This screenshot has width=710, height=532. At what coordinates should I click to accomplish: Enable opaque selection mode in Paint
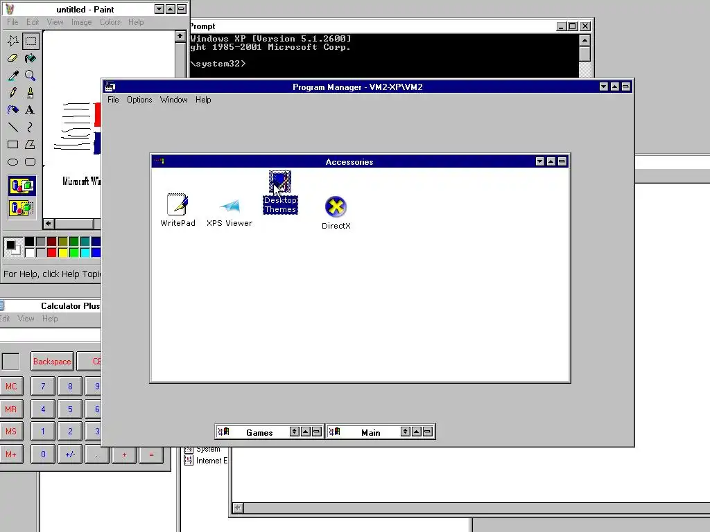point(21,186)
